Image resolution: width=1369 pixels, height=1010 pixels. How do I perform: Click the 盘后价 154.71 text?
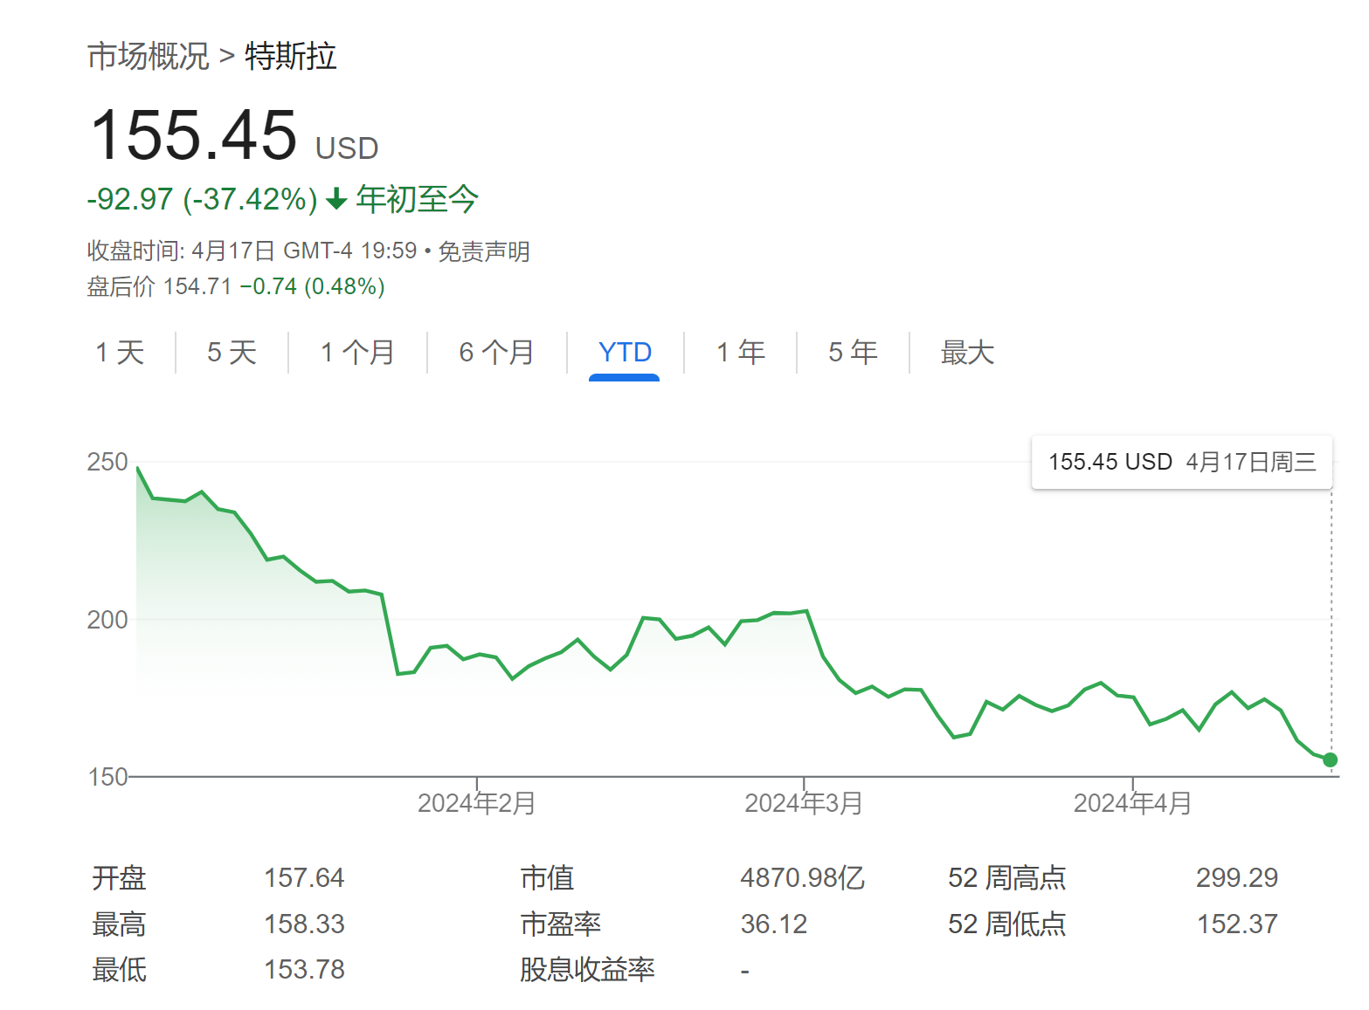[159, 286]
